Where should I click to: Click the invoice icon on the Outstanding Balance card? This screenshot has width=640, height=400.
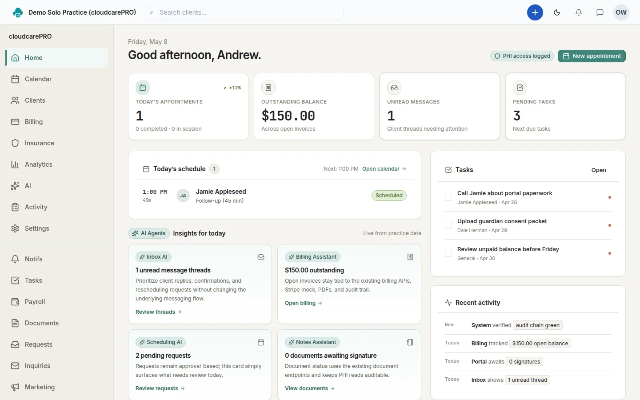pos(268,88)
